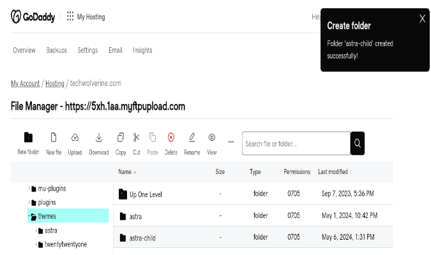Click the Sep 7, 2023, 5:36 PM date
This screenshot has width=431, height=255.
coord(348,194)
